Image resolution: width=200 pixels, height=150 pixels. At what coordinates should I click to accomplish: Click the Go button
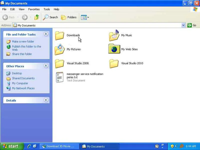(192, 25)
